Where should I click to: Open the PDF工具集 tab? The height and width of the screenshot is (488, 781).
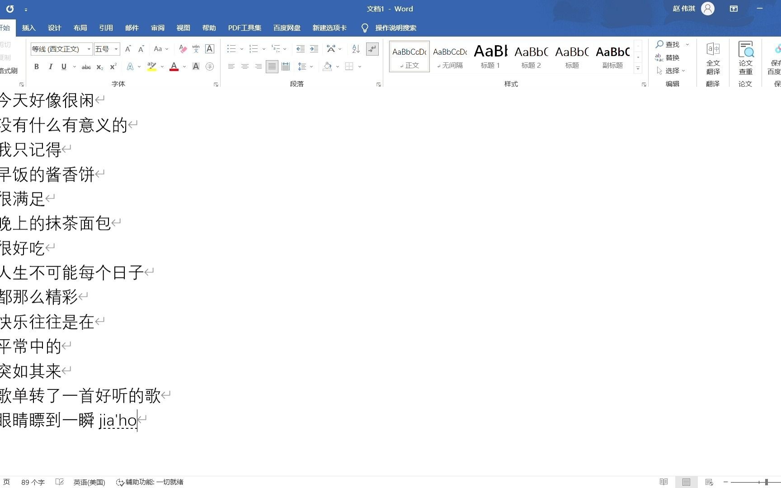[245, 28]
